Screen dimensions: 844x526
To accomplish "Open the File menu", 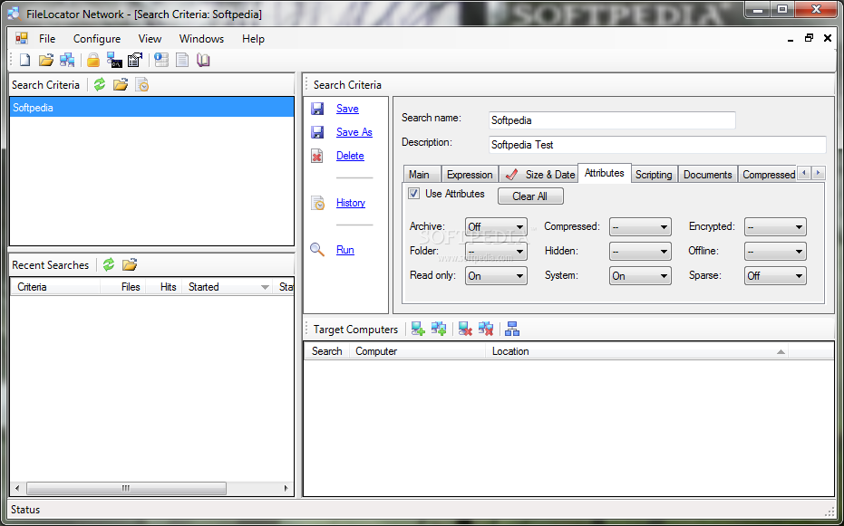I will coord(47,39).
